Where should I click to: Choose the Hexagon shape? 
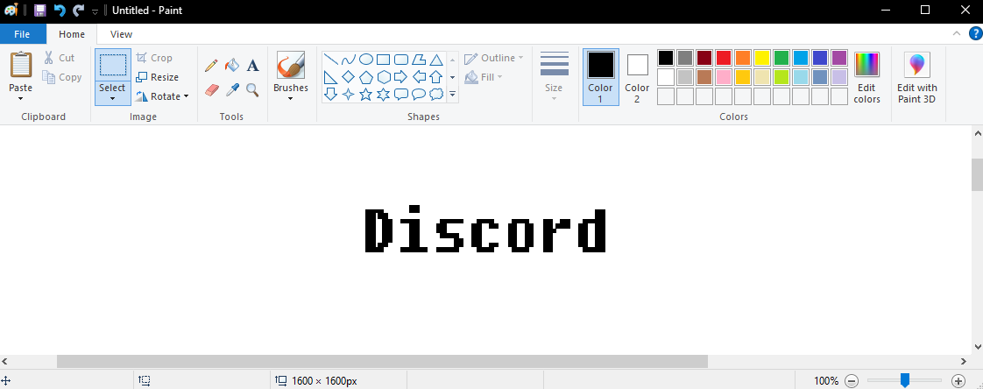(384, 77)
